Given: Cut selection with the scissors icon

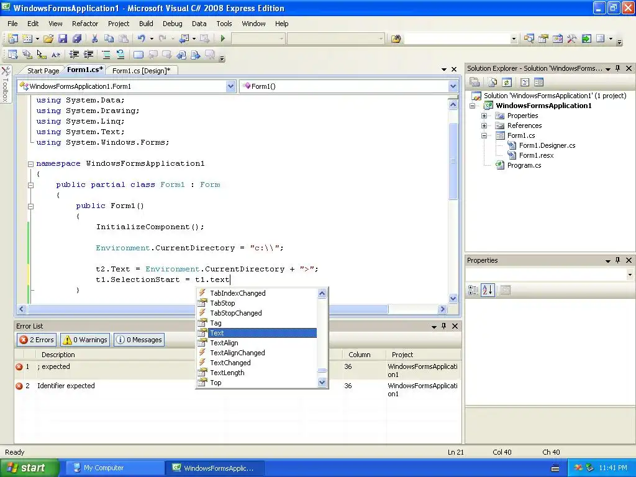Looking at the screenshot, I should tap(94, 39).
